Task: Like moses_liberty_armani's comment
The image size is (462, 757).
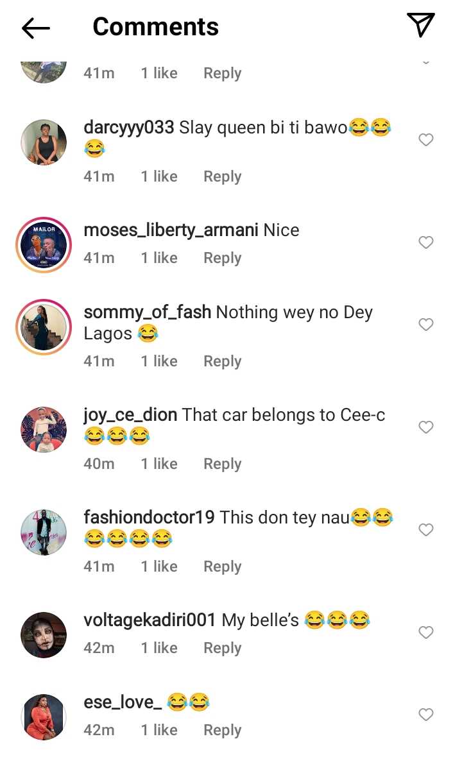Action: point(426,242)
